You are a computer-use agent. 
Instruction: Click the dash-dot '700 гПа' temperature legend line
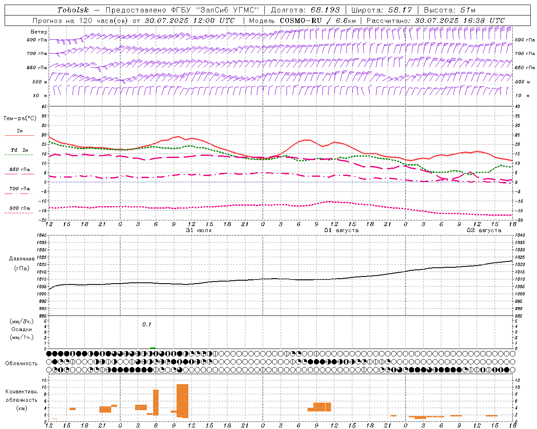[x=19, y=194]
